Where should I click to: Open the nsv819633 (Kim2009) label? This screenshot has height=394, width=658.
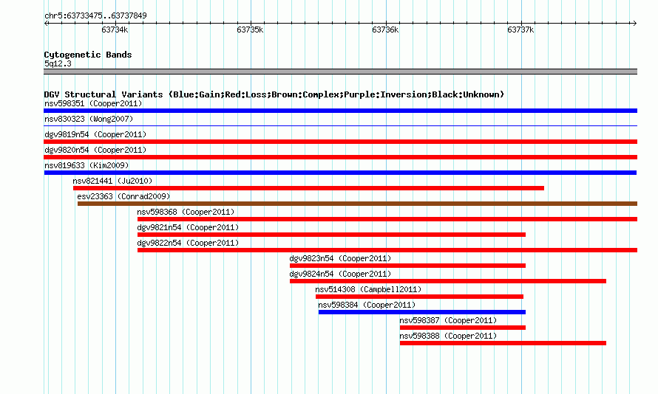[x=87, y=165]
